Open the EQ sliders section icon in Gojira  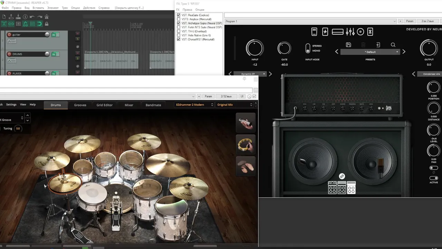coord(350,32)
